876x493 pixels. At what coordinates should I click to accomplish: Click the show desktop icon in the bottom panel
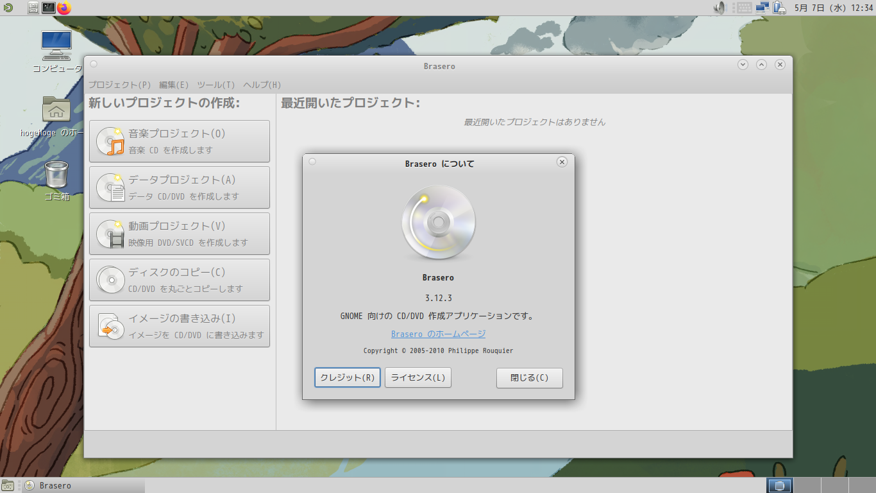point(8,485)
